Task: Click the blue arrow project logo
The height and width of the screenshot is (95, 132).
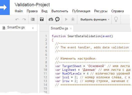Action: click(x=5, y=7)
